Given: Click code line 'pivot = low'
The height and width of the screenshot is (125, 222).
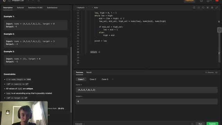Looking at the screenshot, I should click(101, 41).
